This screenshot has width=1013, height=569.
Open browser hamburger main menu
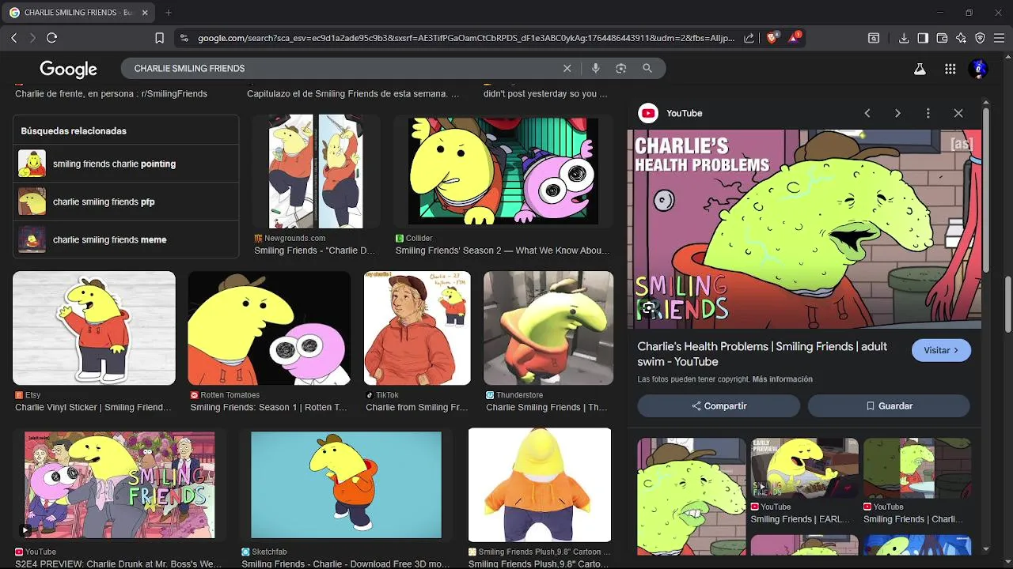999,38
